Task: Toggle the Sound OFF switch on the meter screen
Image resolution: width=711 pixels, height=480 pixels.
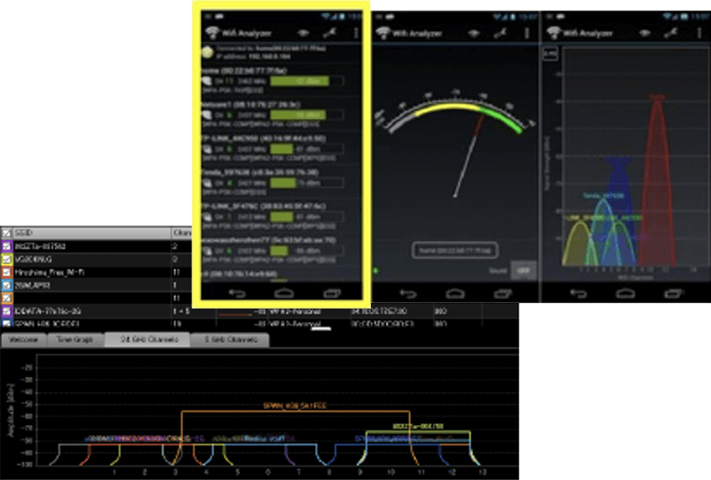Action: pos(522,270)
